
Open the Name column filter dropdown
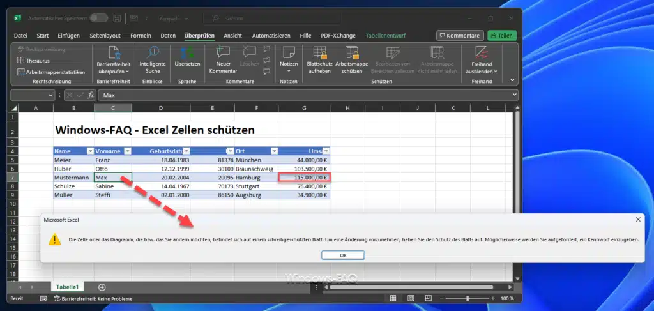[89, 151]
